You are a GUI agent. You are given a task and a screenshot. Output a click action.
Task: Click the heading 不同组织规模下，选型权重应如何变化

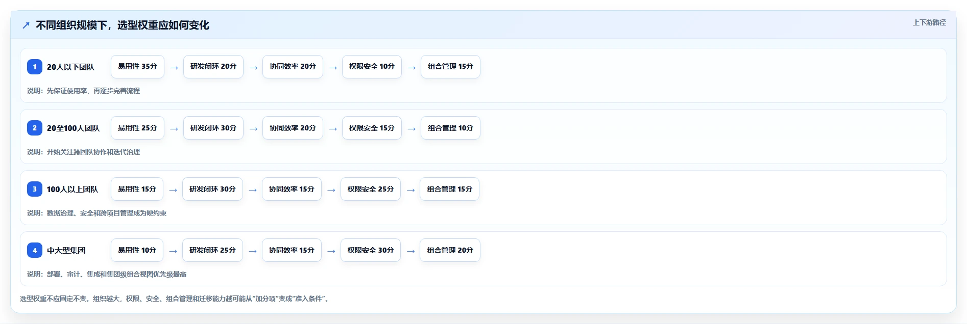123,25
